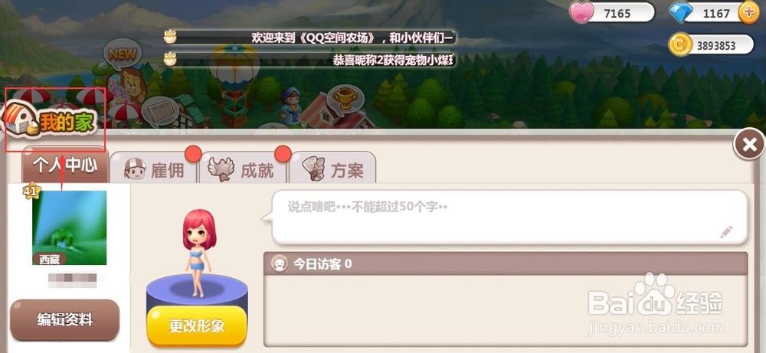
Task: Add diamonds with the orange plus button
Action: (x=748, y=13)
